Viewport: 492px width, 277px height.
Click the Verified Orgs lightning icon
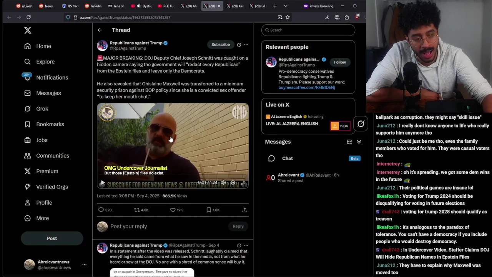pyautogui.click(x=27, y=187)
